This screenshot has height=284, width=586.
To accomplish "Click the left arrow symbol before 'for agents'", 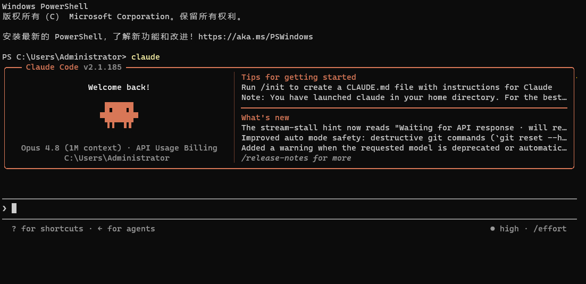I will click(100, 228).
